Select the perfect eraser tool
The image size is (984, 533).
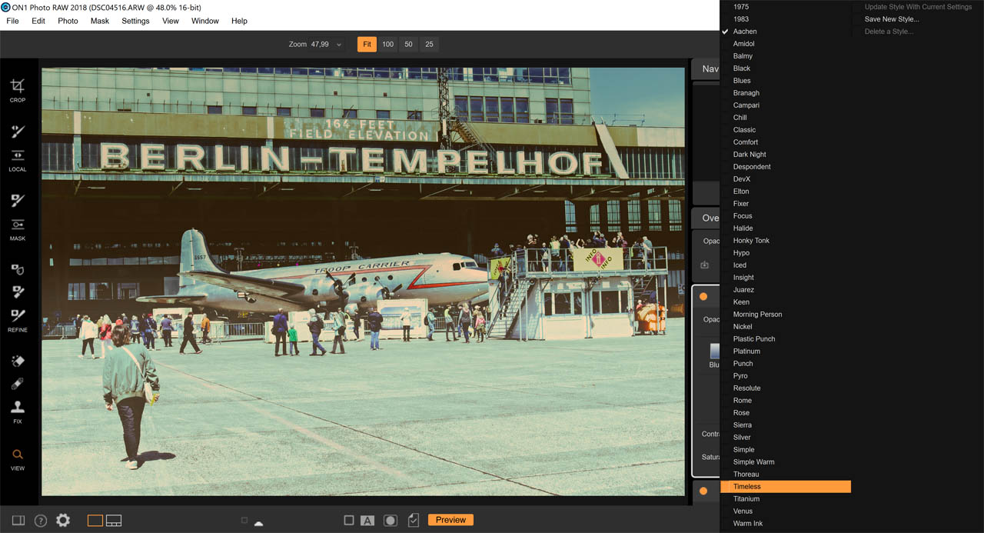point(18,361)
